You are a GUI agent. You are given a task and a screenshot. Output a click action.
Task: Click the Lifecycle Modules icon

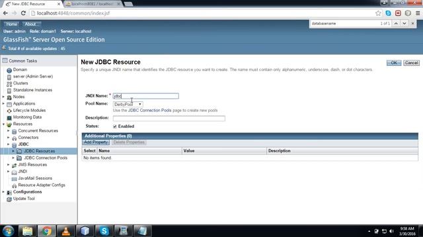[x=9, y=111]
